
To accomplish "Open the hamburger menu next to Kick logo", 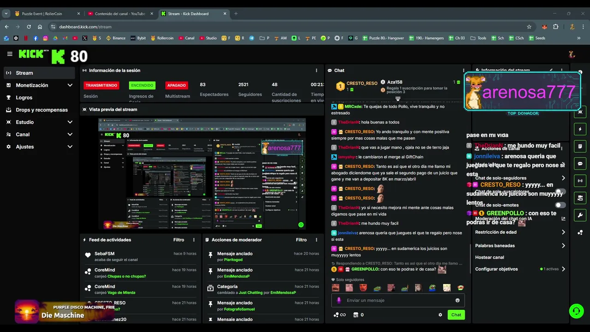I will 10,54.
